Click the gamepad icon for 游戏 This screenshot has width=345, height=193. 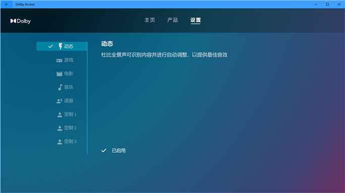[59, 60]
